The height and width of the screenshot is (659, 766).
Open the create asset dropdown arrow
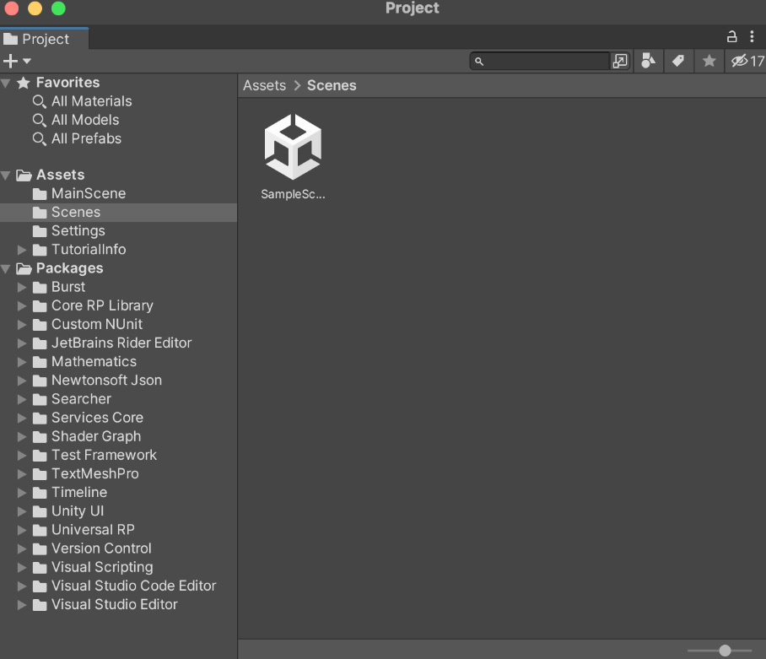[x=27, y=61]
